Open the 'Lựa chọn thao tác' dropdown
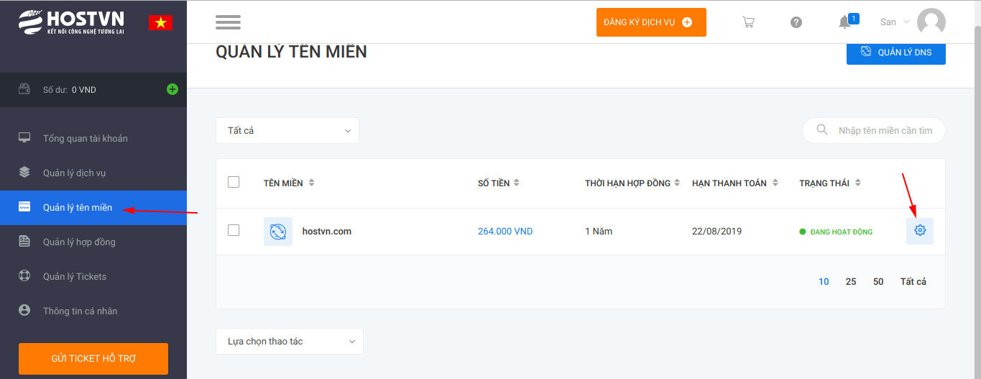Image resolution: width=981 pixels, height=379 pixels. (290, 342)
